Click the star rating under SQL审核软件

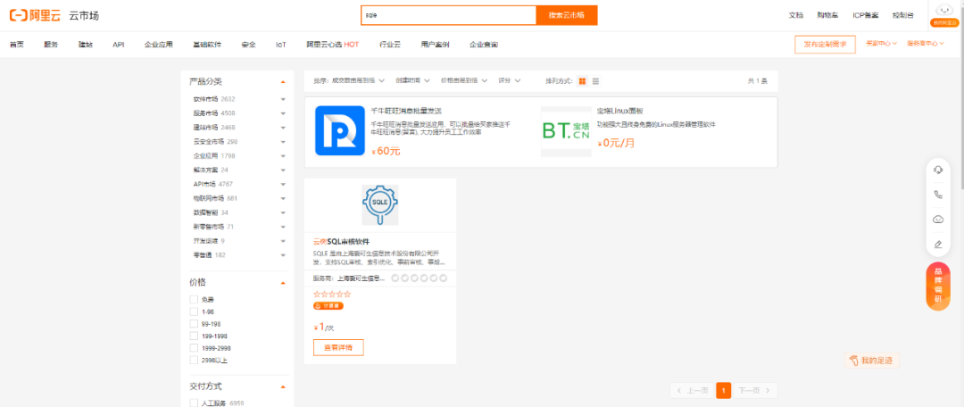point(332,294)
